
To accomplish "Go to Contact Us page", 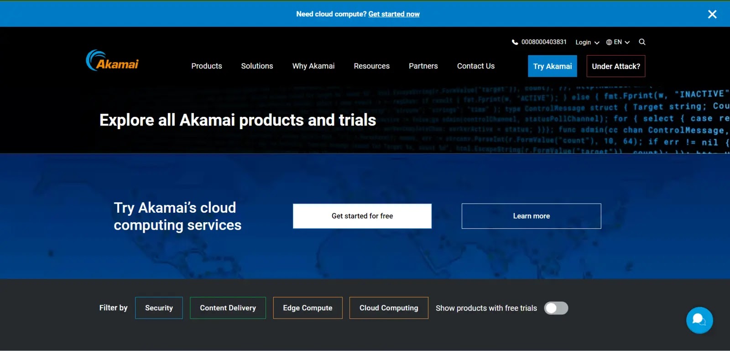I will click(476, 66).
